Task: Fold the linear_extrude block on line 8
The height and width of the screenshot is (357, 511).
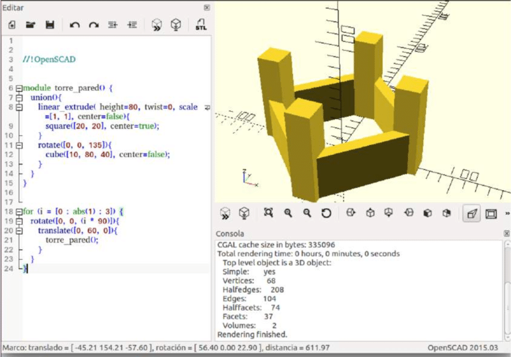Action: [x=19, y=107]
